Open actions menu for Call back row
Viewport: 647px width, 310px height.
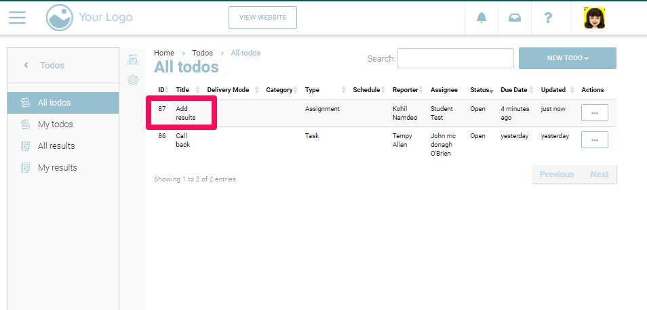click(594, 140)
